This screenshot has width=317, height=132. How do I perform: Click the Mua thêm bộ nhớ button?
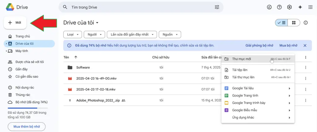click(27, 127)
